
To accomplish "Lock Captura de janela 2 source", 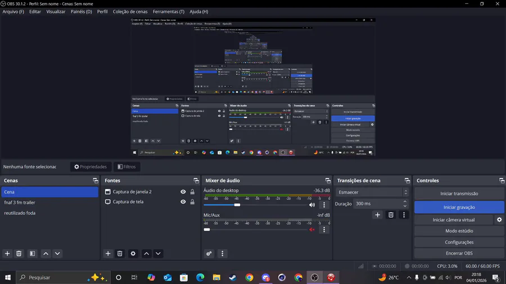I will point(192,191).
